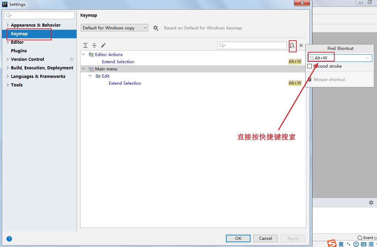Click the Expand All toolbar icon
Viewport: 377px width, 247px height.
tap(85, 45)
